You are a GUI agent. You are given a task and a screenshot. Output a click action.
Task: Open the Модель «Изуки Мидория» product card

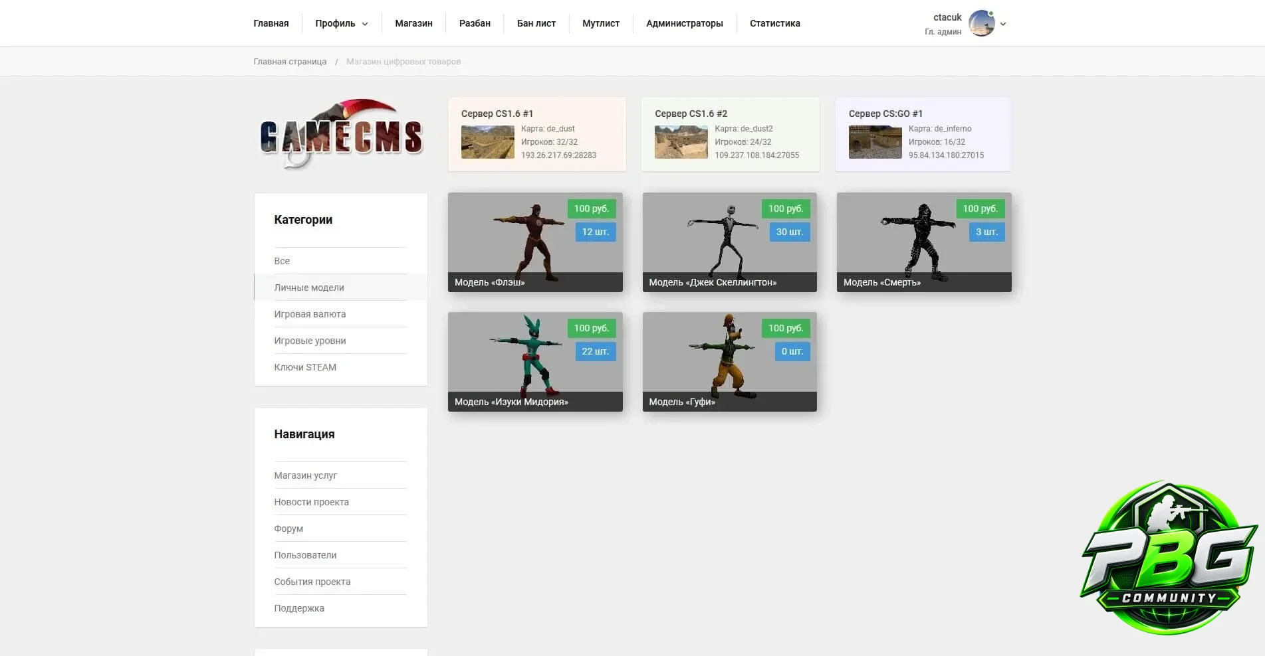click(535, 362)
